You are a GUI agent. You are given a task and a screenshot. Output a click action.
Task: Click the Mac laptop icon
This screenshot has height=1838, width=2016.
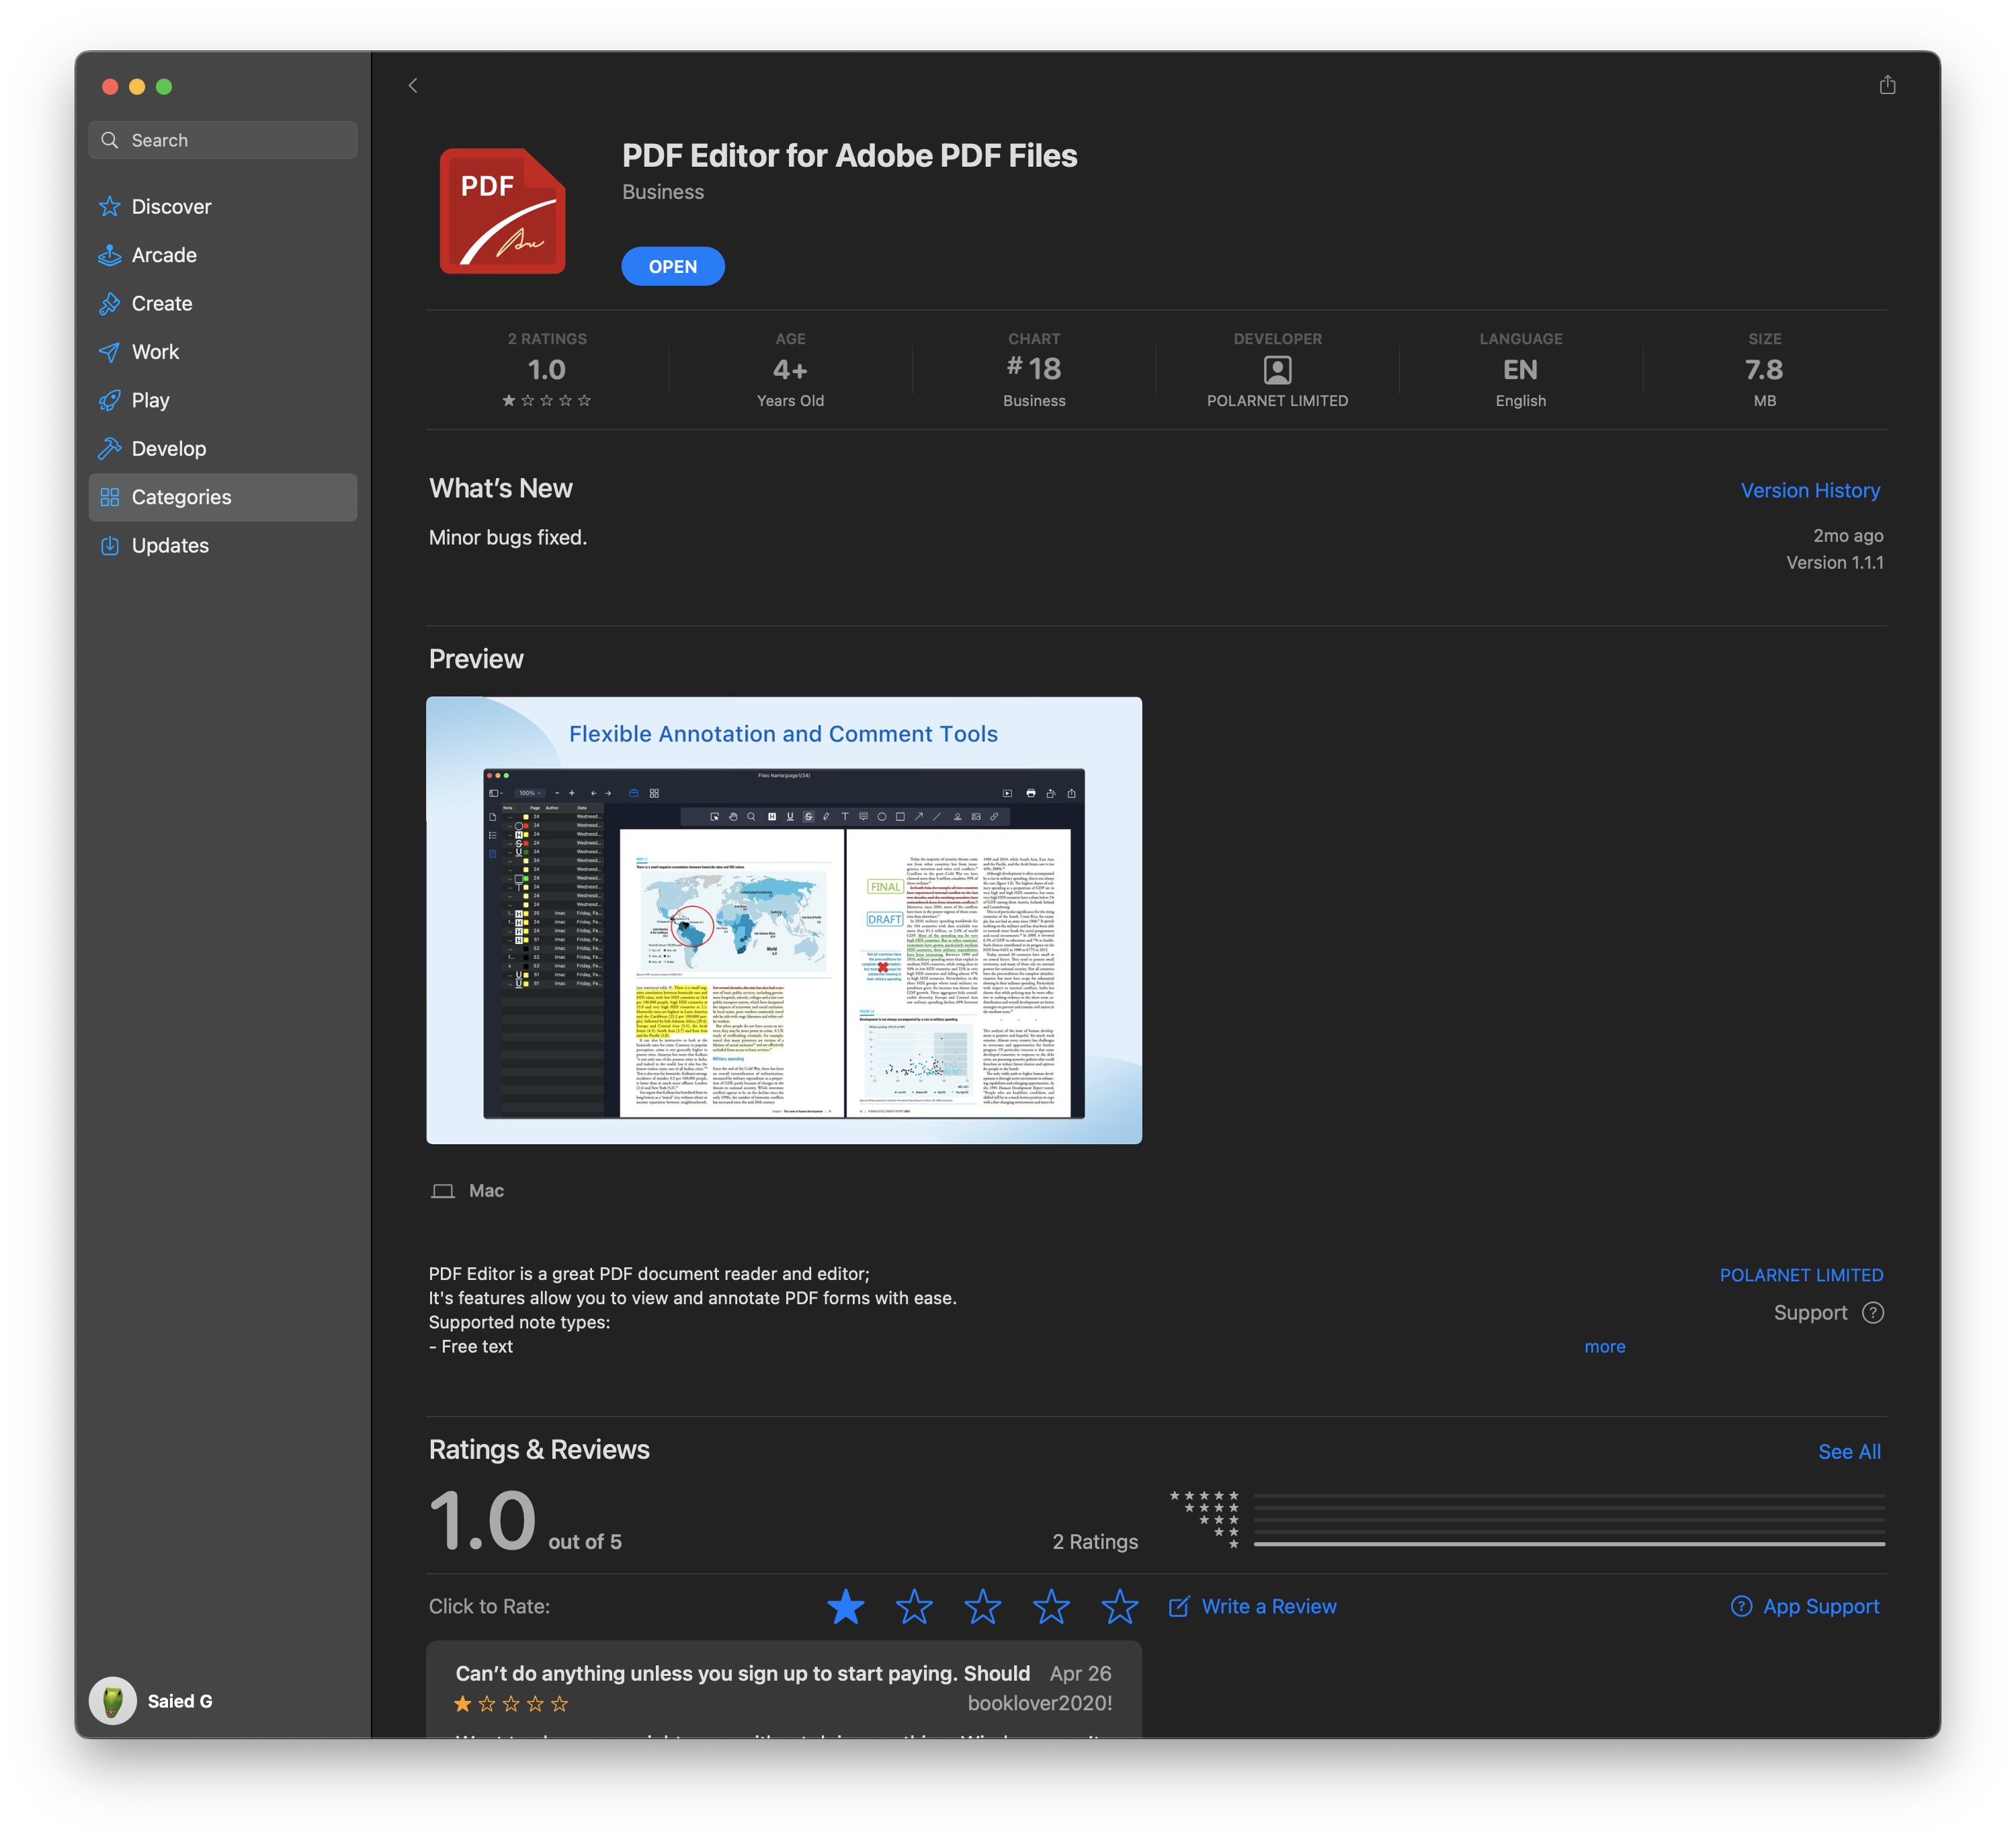(443, 1191)
